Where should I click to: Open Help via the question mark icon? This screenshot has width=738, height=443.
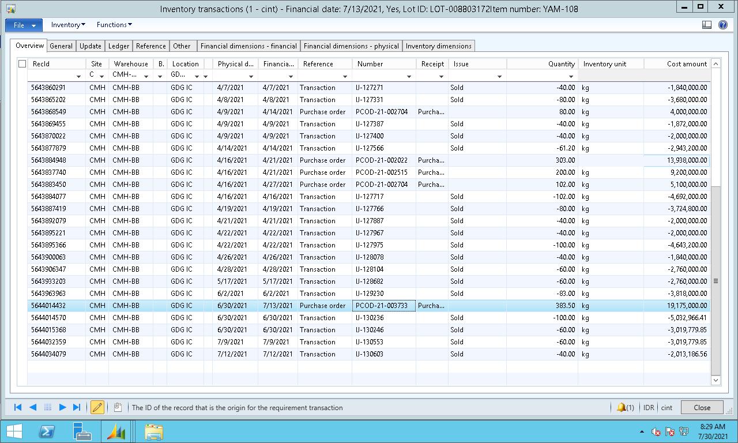pos(723,25)
